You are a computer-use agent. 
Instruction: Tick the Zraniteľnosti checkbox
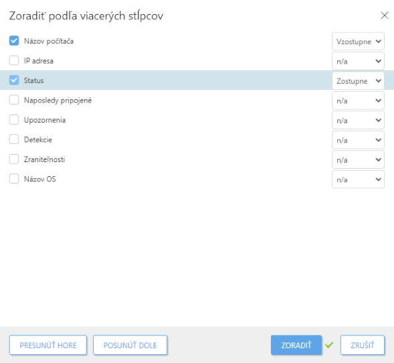[x=14, y=159]
